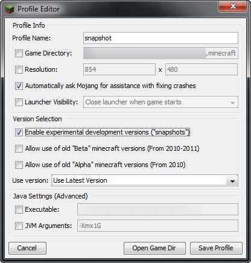Uncheck automatic Mojang crash assistance

pos(19,86)
